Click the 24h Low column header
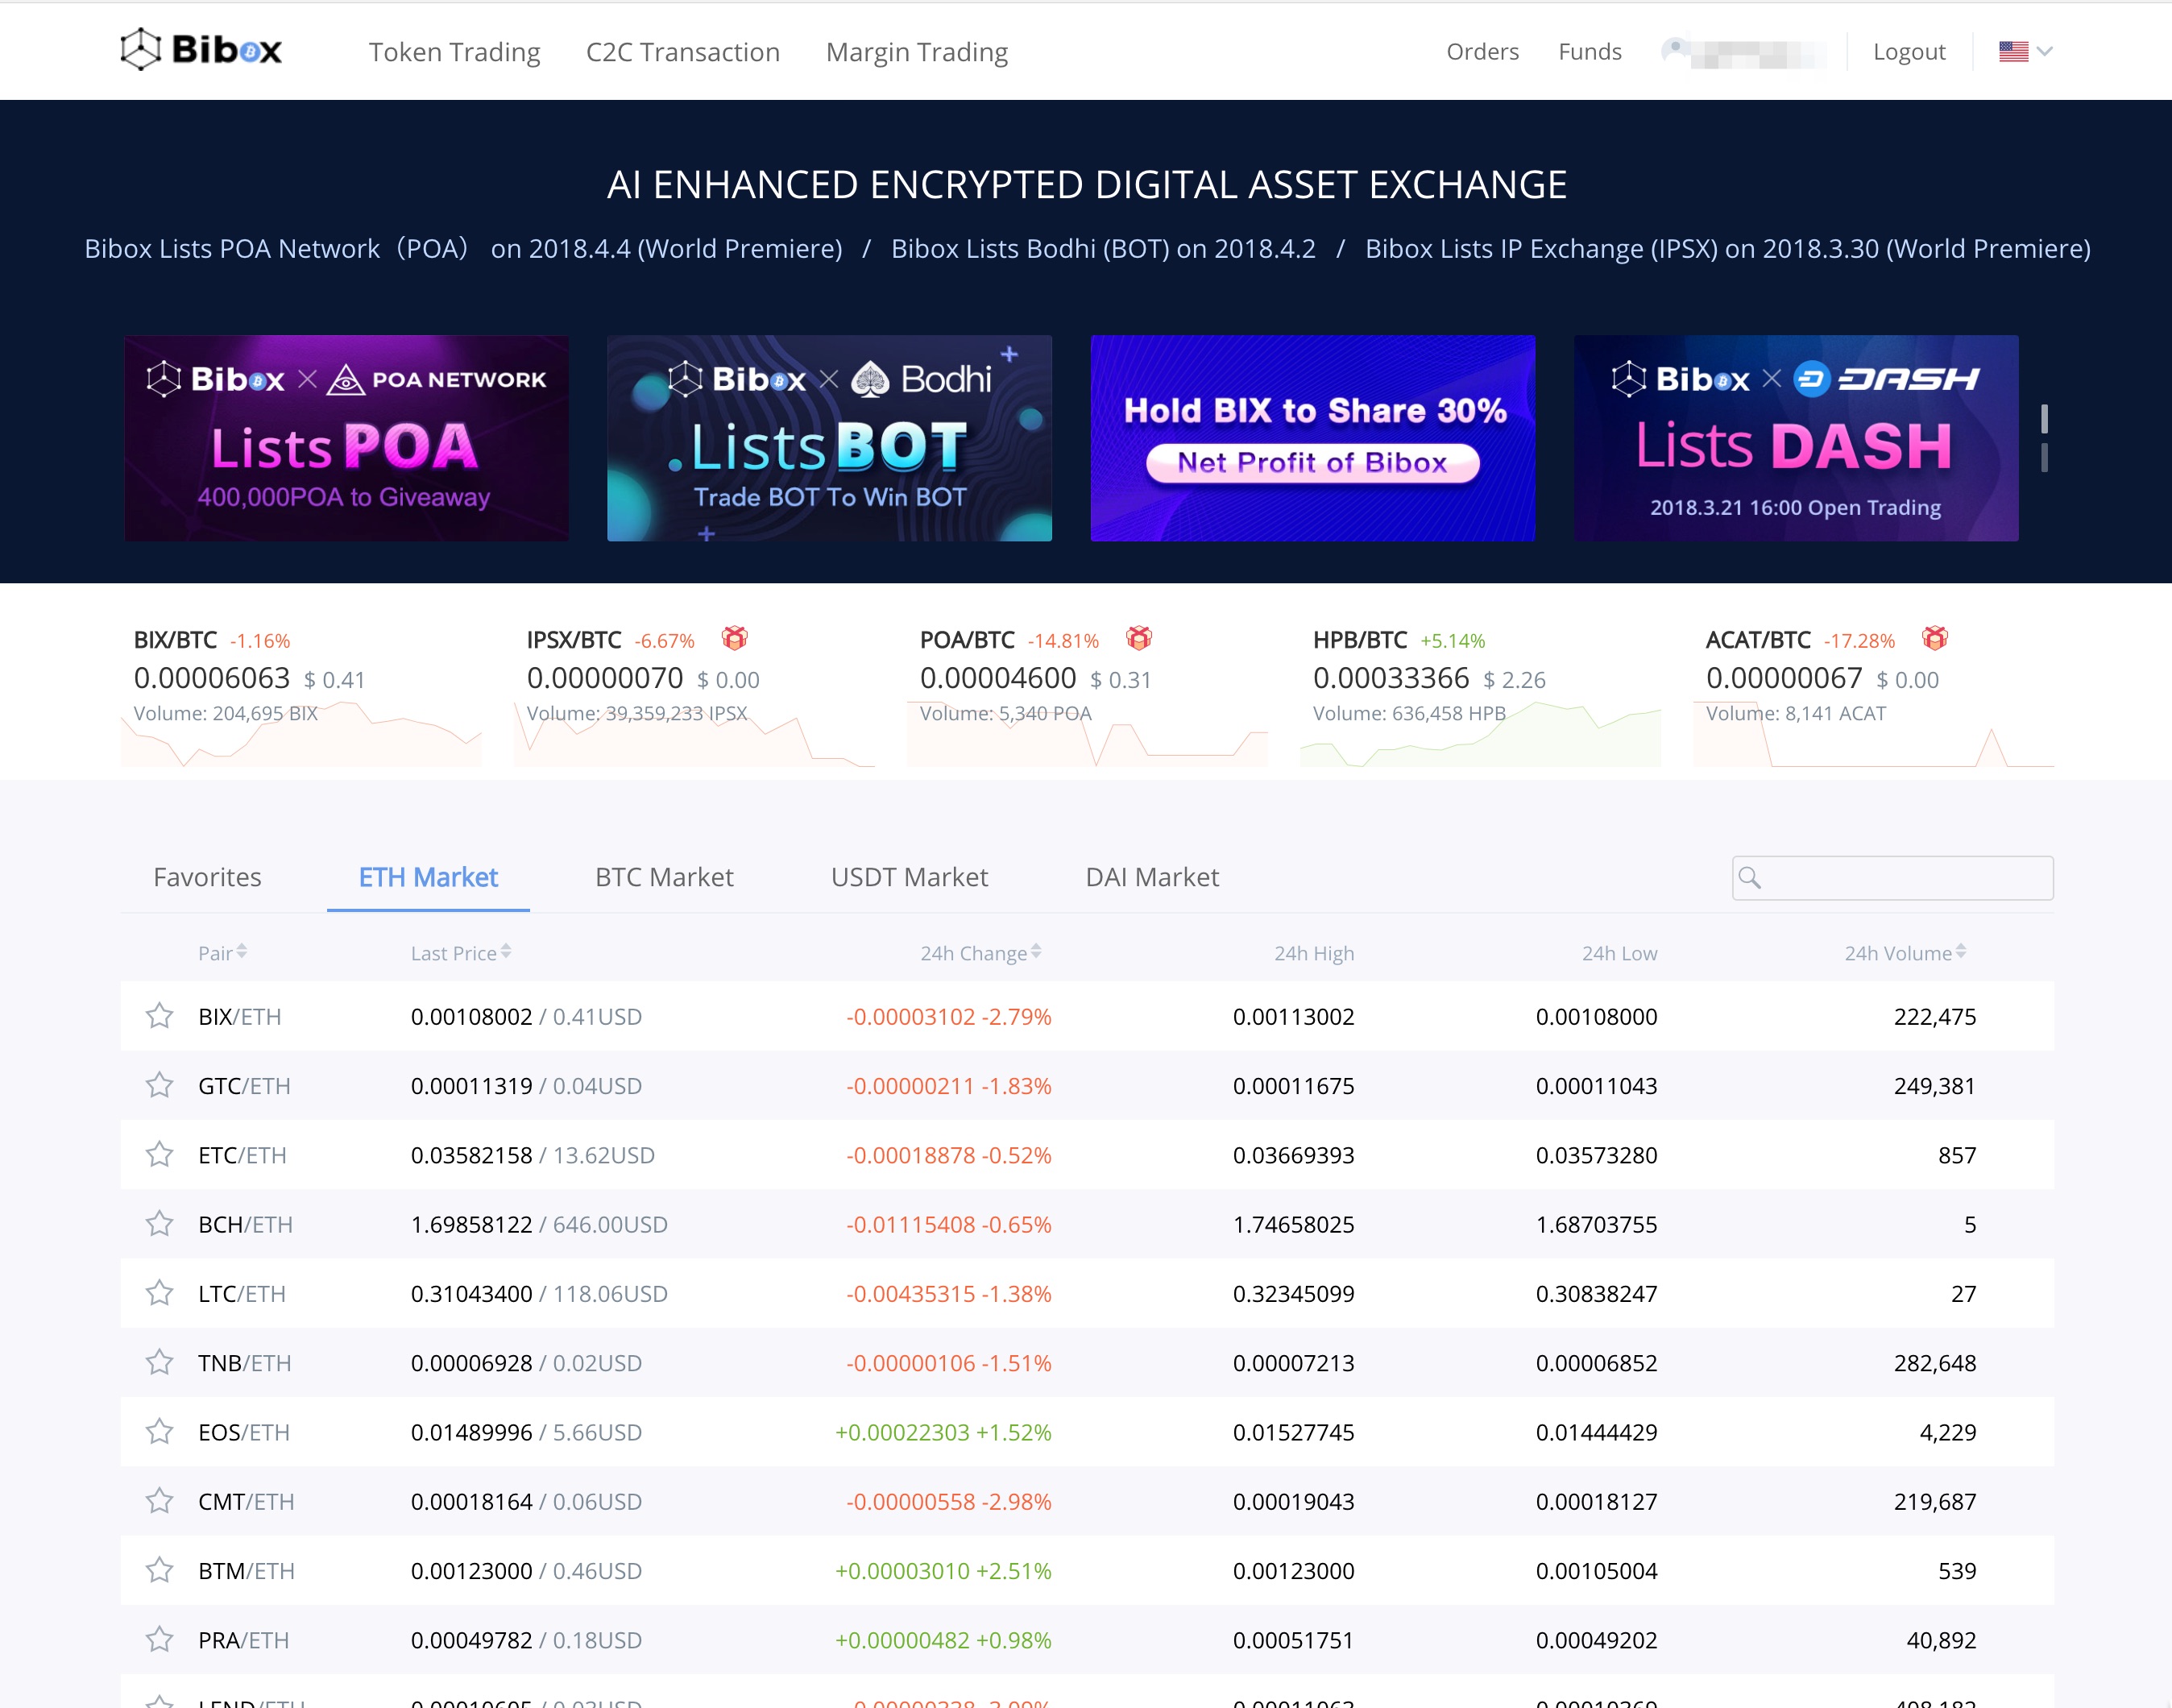The height and width of the screenshot is (1708, 2172). 1619,953
